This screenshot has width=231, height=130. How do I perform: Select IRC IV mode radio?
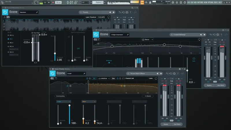coord(8,52)
